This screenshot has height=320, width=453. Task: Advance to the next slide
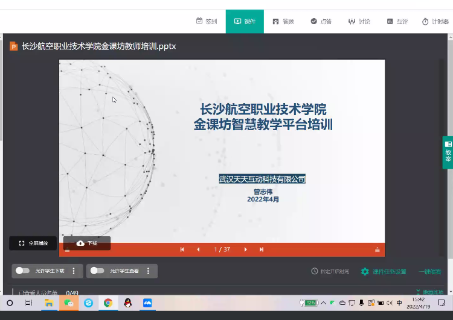click(245, 249)
